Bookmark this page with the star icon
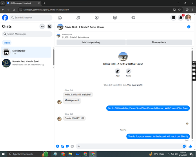196x157 pixels. click(180, 10)
